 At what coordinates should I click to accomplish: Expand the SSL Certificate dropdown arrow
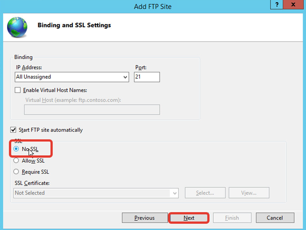tap(175, 193)
